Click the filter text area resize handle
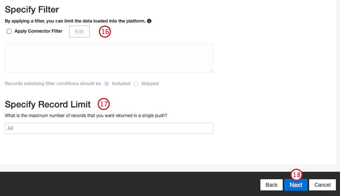 tap(211, 70)
